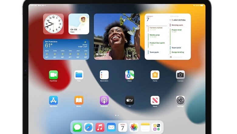Viewport: 237px width, 134px height.
Task: Select the Farmers market calendar event
Action: (156, 29)
